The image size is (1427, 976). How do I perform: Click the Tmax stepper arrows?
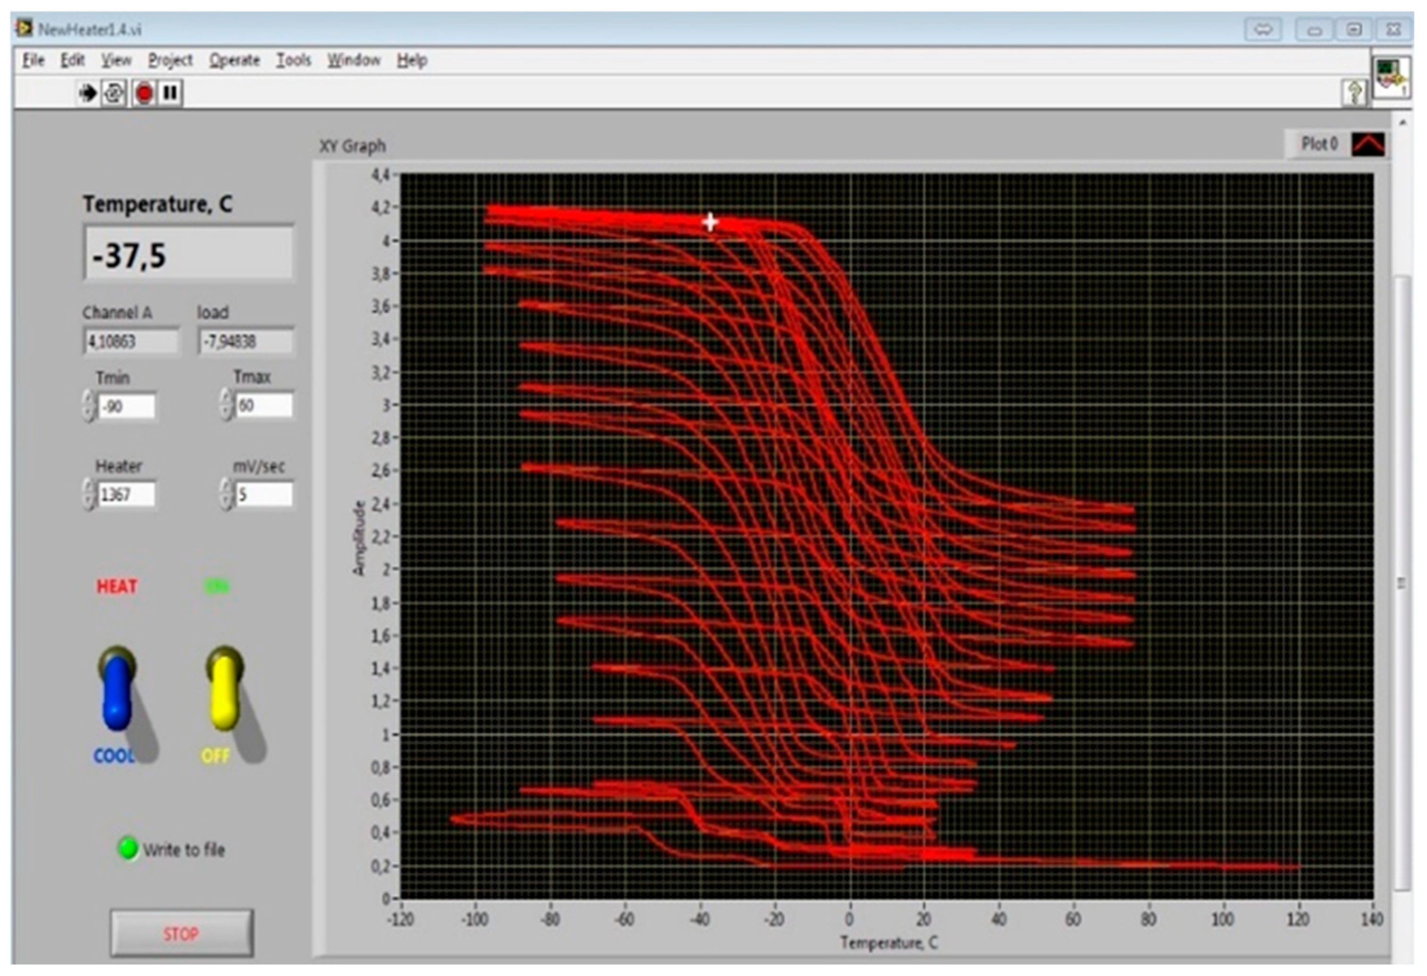tap(227, 405)
